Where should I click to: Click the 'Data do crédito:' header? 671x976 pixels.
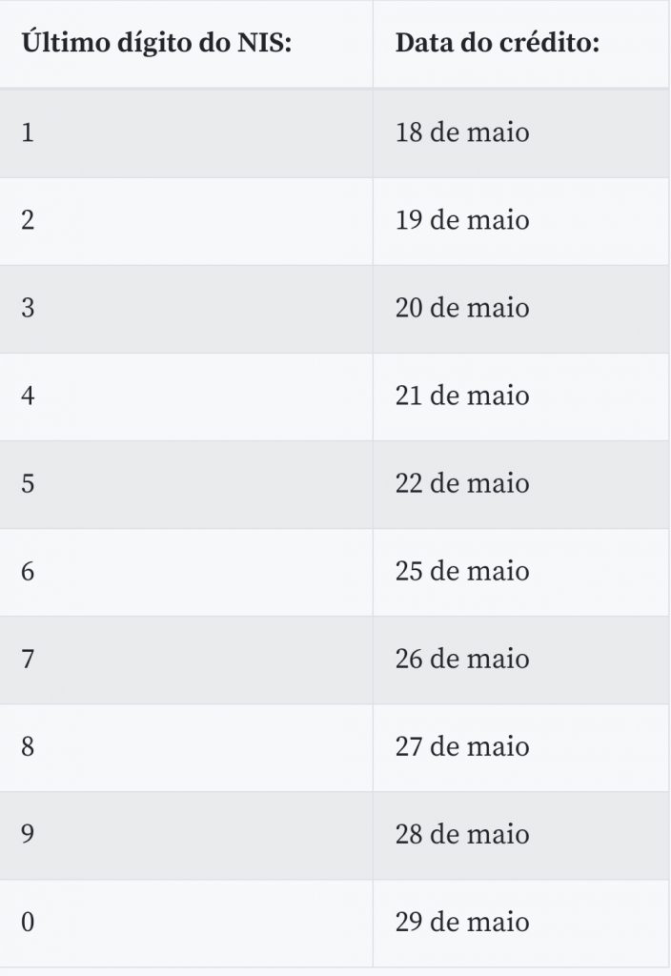click(x=521, y=44)
